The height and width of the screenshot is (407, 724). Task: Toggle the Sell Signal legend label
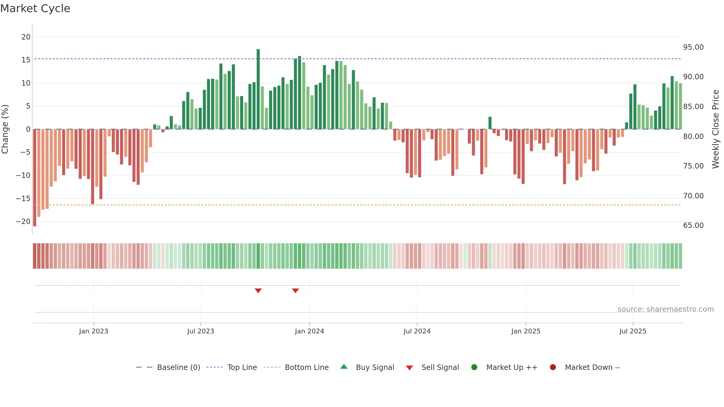440,367
